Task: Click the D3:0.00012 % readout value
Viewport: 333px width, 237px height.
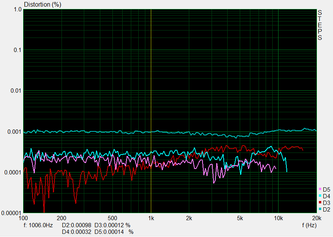Action: (112, 225)
